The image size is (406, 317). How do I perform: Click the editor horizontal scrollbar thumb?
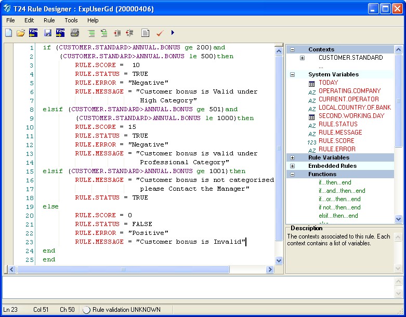pyautogui.click(x=123, y=269)
